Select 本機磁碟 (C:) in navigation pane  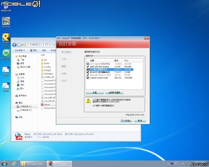pyautogui.click(x=24, y=107)
